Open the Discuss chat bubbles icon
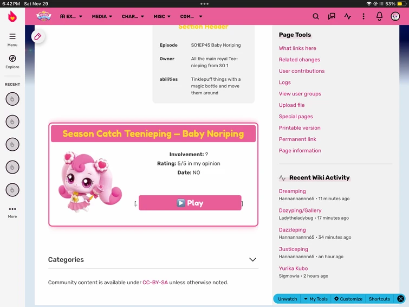This screenshot has height=307, width=409. click(x=332, y=16)
